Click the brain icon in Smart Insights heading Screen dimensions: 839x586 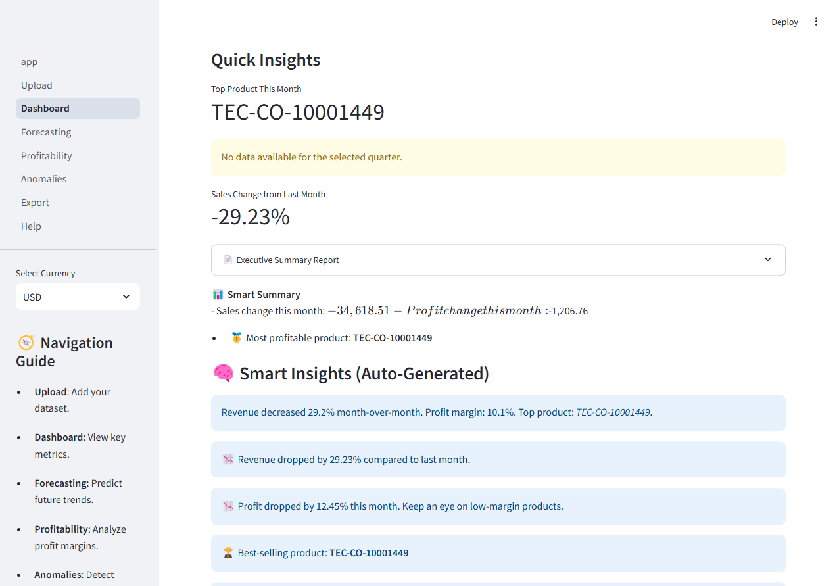pos(224,373)
